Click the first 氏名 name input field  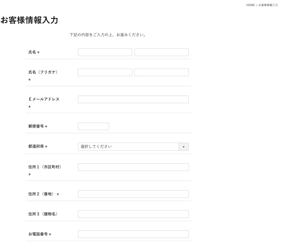(x=105, y=52)
